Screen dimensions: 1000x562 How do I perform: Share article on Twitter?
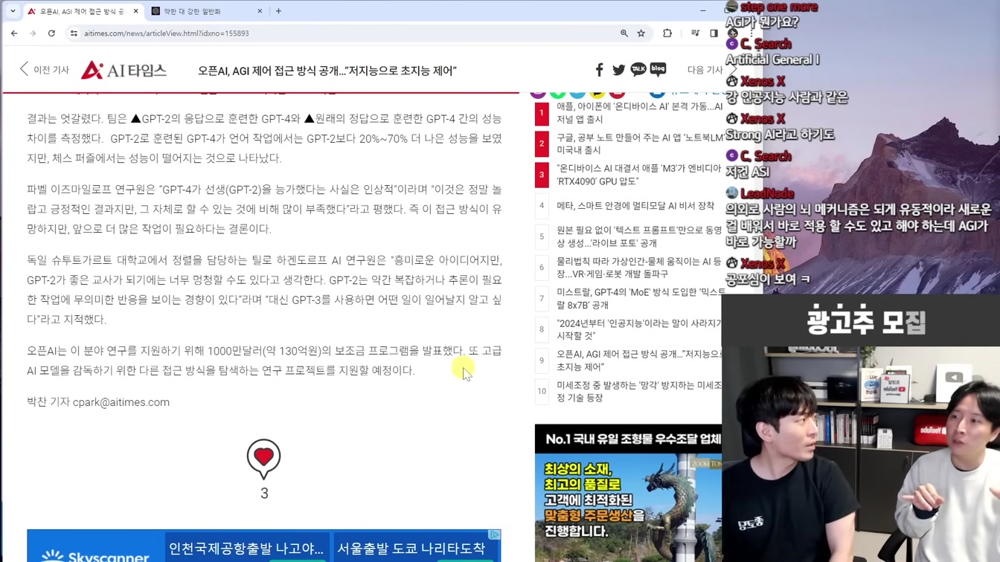pyautogui.click(x=618, y=70)
